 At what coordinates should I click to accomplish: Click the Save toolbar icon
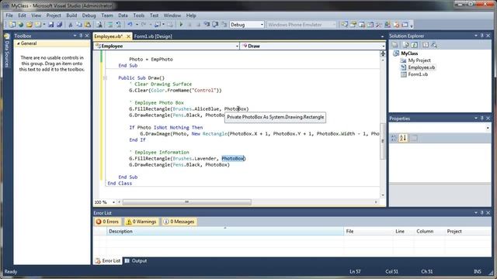coord(50,25)
